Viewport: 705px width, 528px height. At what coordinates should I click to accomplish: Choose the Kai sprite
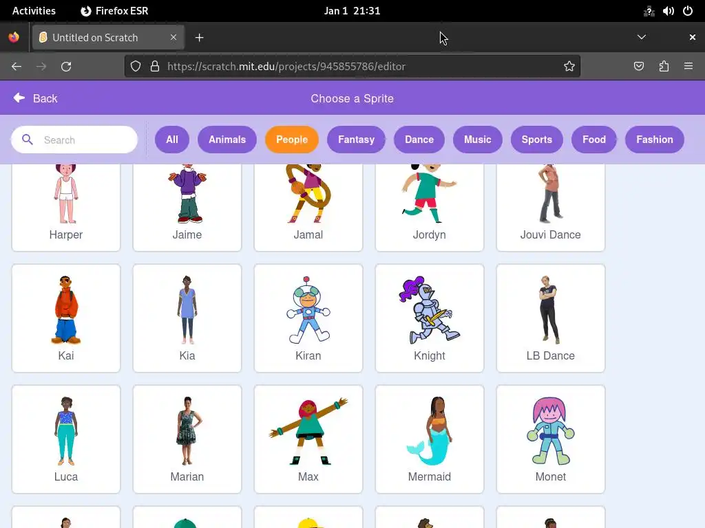coord(66,318)
